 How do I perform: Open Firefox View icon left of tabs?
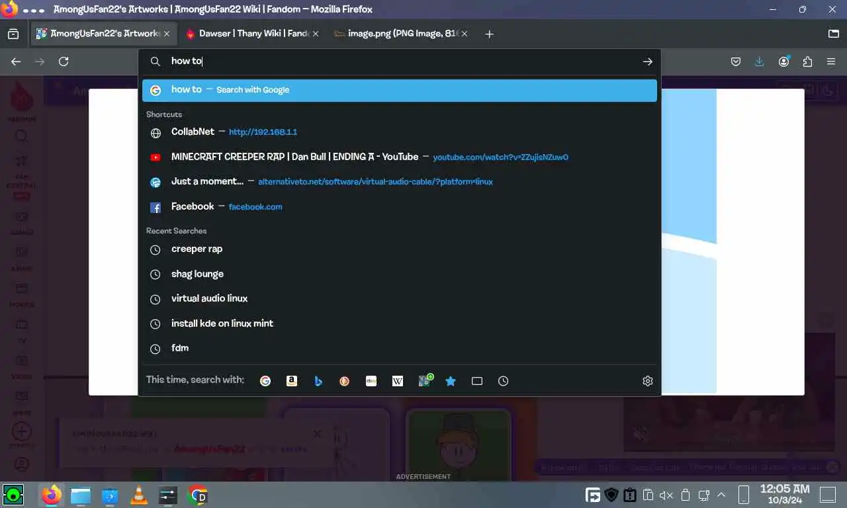tap(13, 34)
